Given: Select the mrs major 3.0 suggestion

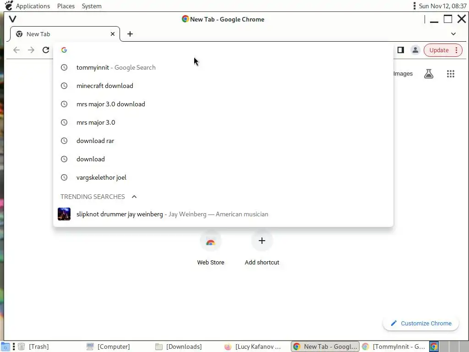Looking at the screenshot, I should 223,122.
